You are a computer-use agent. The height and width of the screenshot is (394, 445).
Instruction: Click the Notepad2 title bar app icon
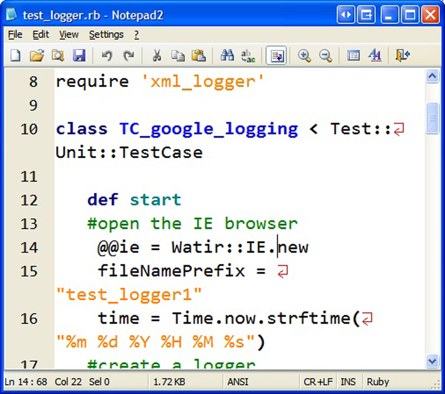point(11,15)
